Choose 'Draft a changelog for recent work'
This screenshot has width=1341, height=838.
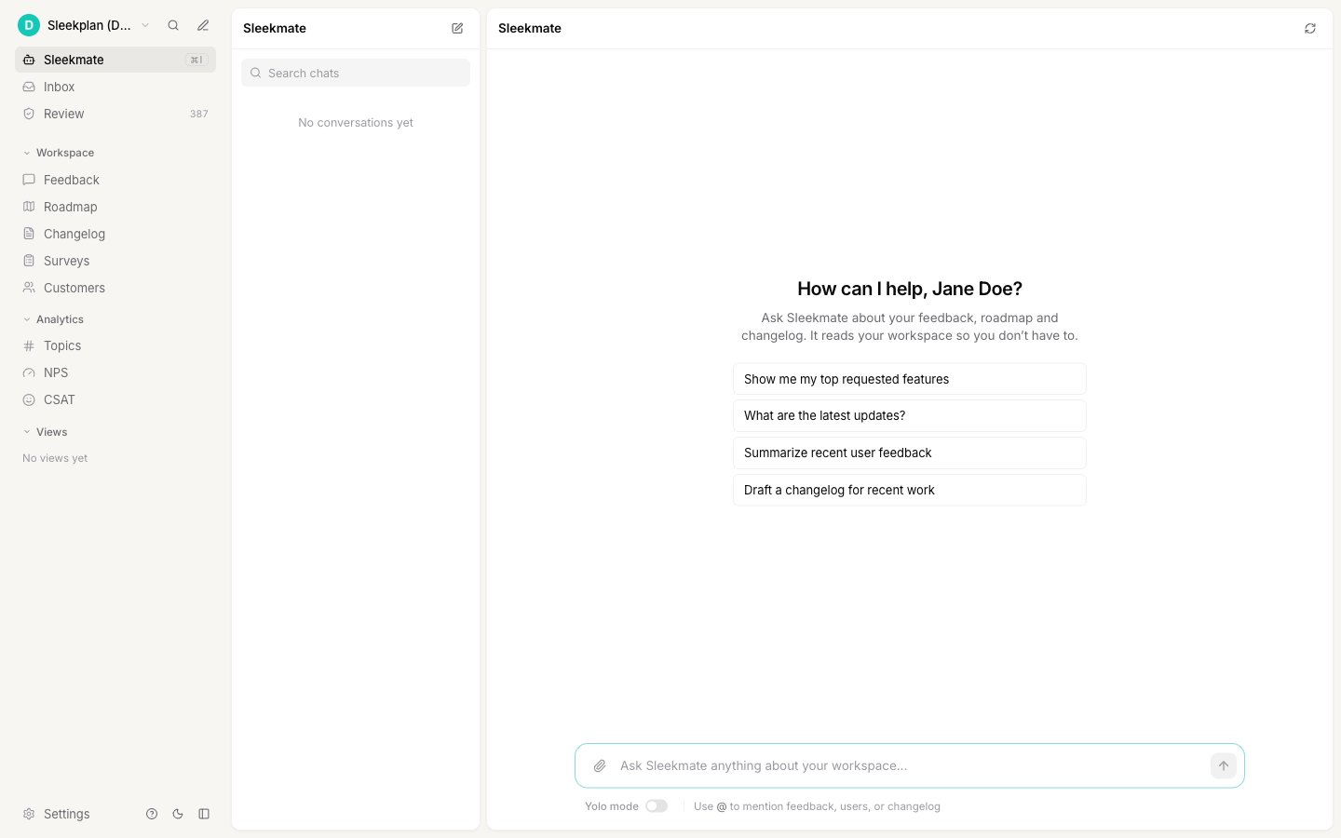click(910, 490)
